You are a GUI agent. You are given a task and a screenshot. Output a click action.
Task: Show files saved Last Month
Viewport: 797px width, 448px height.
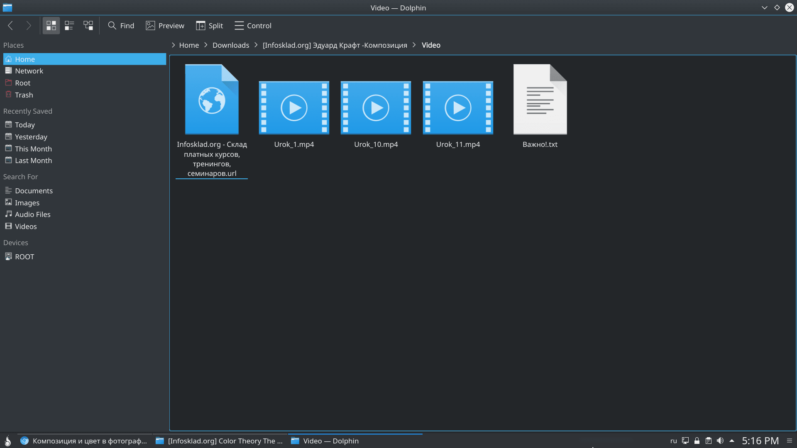[85, 161]
